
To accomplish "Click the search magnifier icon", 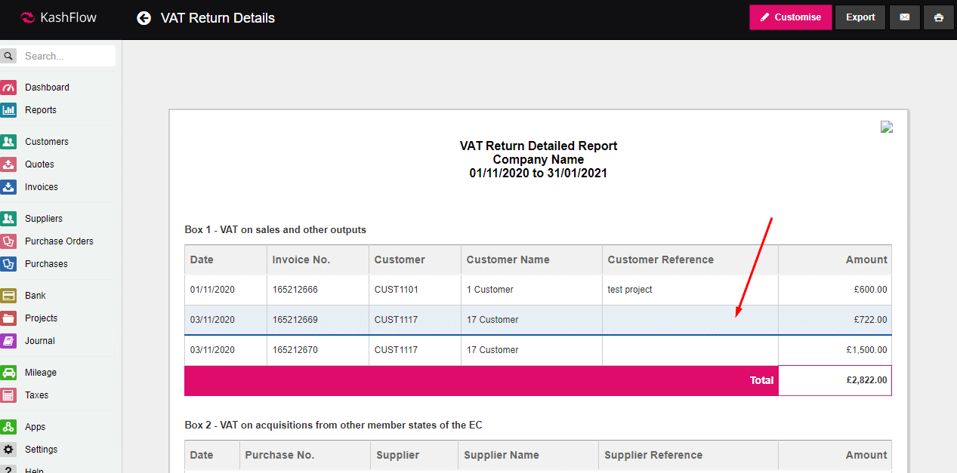I will (8, 56).
